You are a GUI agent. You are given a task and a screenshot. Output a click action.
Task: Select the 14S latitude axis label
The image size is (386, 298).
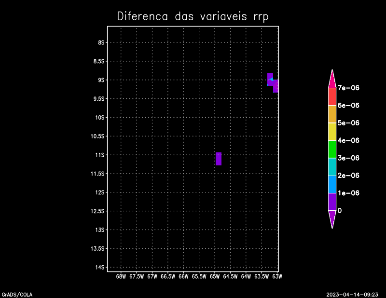tap(100, 267)
